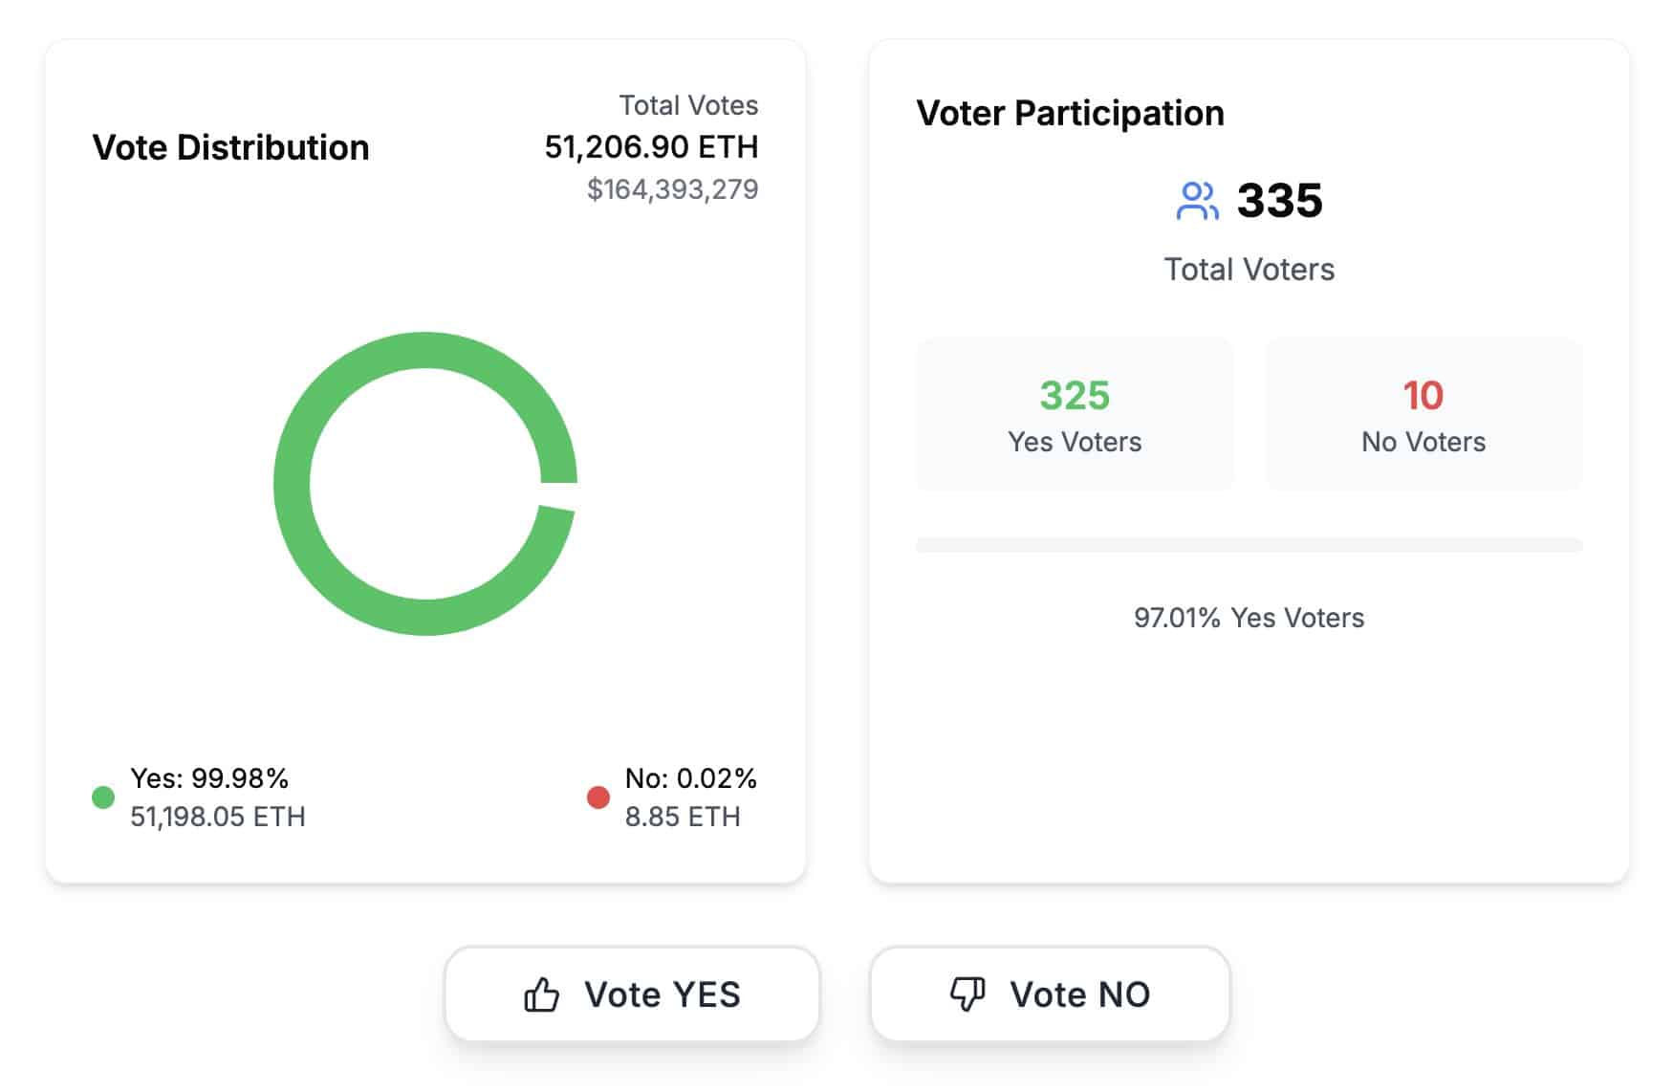Click the Vote Distribution heading
The width and height of the screenshot is (1673, 1092).
pyautogui.click(x=230, y=148)
